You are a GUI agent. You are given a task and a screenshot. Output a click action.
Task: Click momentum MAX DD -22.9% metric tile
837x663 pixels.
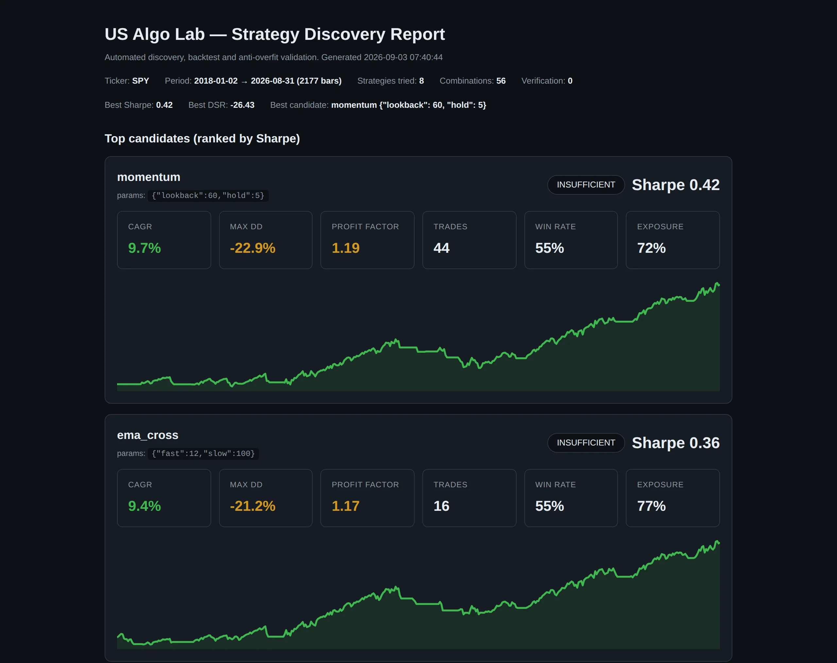click(265, 240)
